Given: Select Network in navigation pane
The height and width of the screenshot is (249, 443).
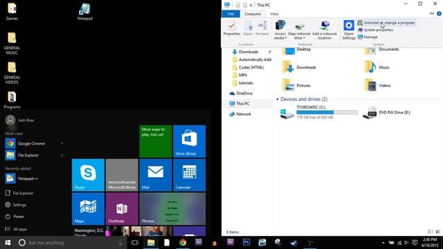Looking at the screenshot, I should click(240, 114).
